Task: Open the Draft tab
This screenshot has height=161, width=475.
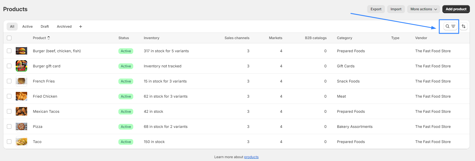Action: click(45, 27)
